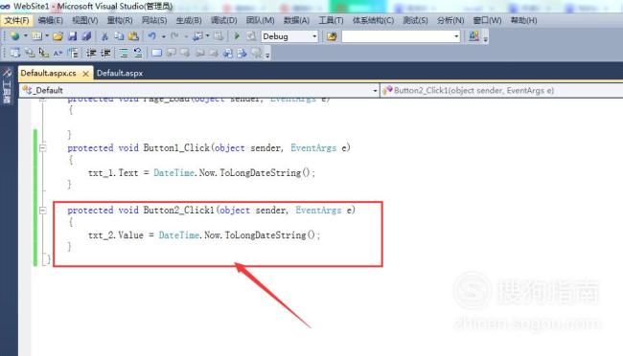
Task: Open the 生成(B) menu
Action: pyautogui.click(x=189, y=20)
